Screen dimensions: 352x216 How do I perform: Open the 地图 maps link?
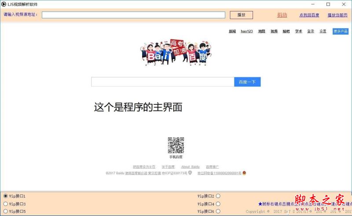pyautogui.click(x=261, y=31)
